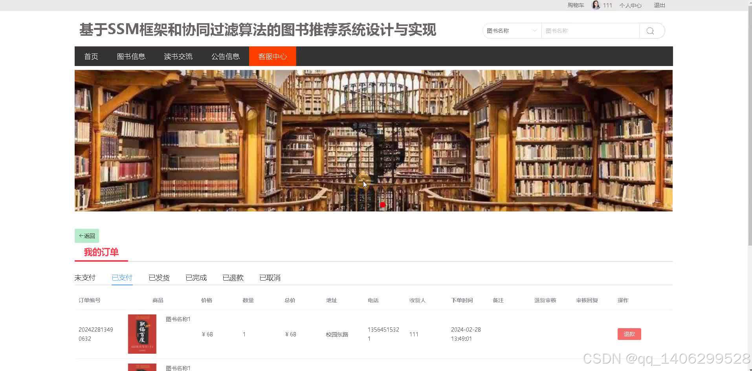Click the 我的订单 heading
Image resolution: width=752 pixels, height=371 pixels.
101,252
